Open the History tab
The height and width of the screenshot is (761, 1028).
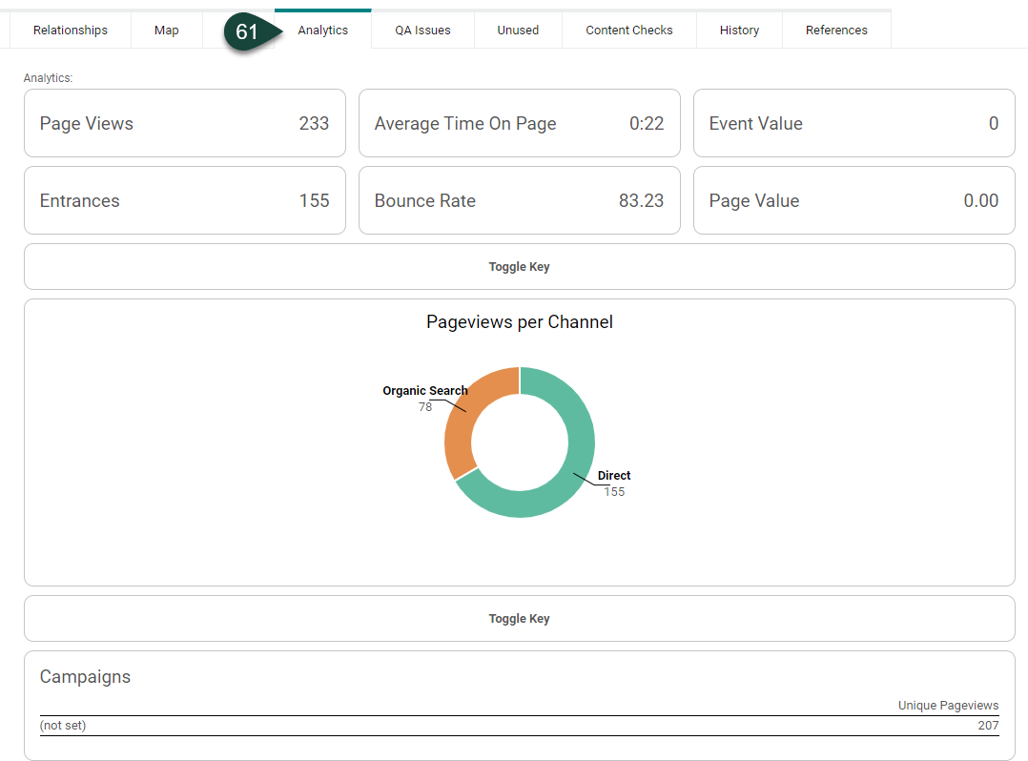click(x=739, y=30)
